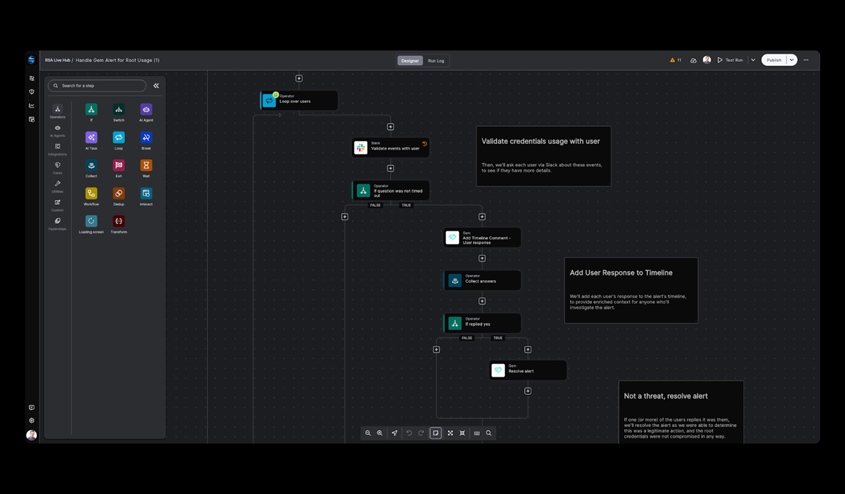Screen dimensions: 845x494
Task: Start a Test Run
Action: pyautogui.click(x=730, y=60)
